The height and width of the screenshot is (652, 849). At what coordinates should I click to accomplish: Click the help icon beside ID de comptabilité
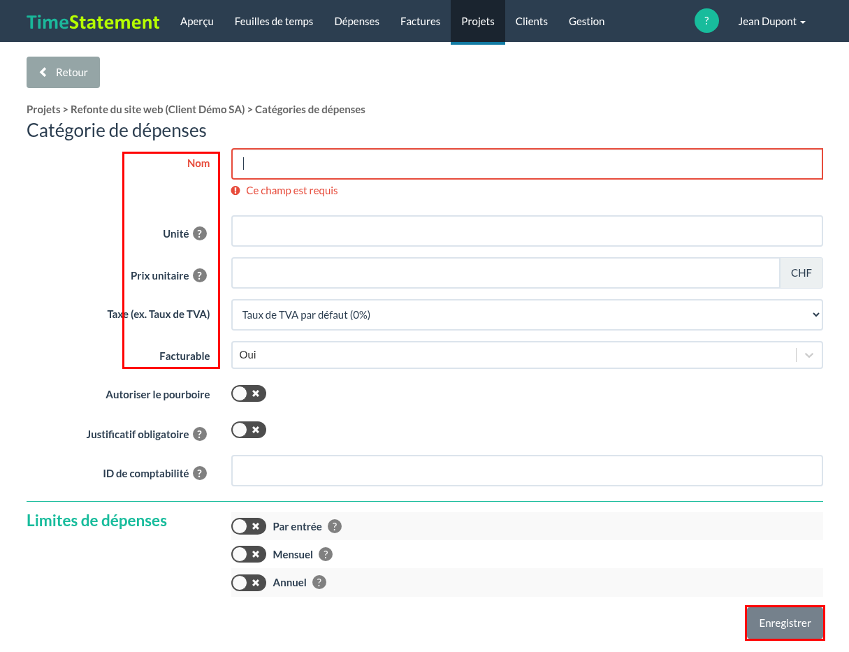pyautogui.click(x=200, y=473)
